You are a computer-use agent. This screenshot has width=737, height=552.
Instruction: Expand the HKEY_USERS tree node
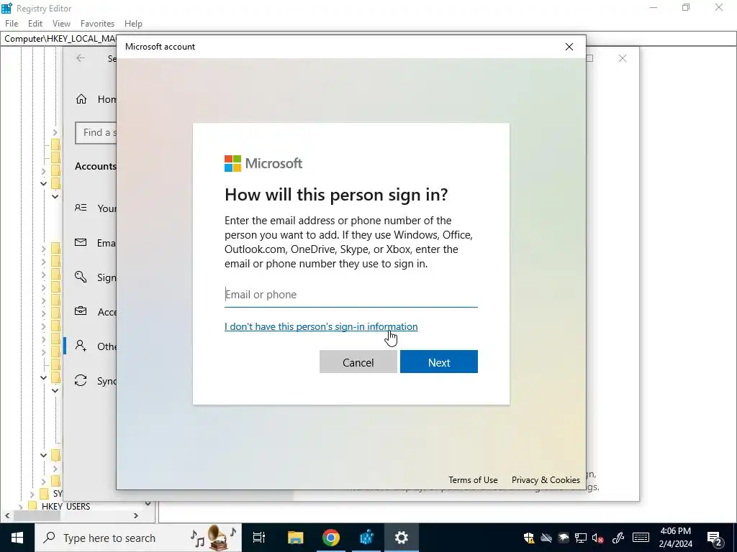(20, 507)
